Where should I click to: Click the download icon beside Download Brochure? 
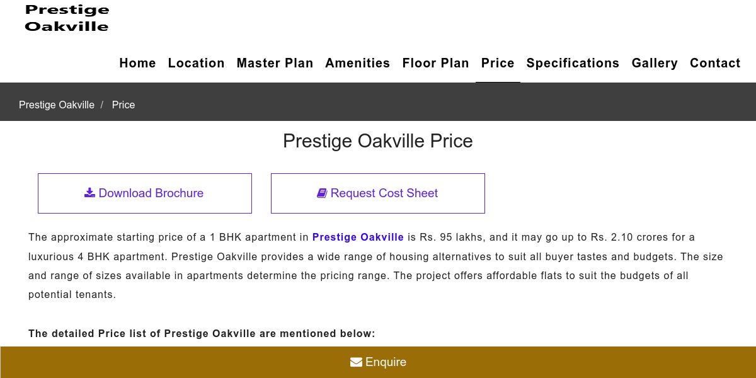click(89, 193)
